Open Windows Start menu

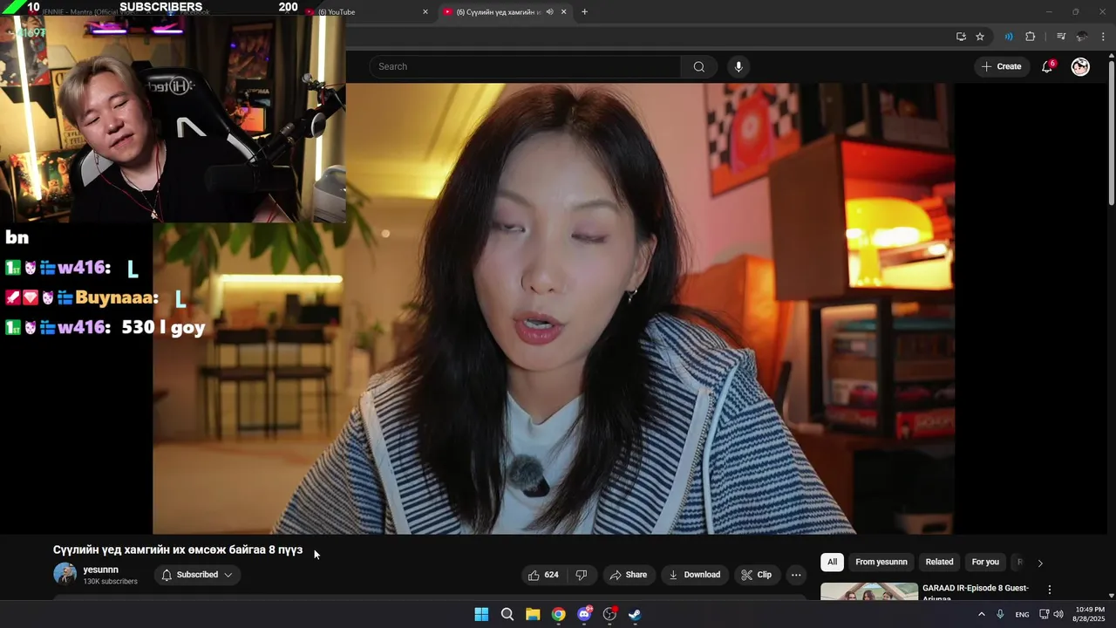(481, 615)
